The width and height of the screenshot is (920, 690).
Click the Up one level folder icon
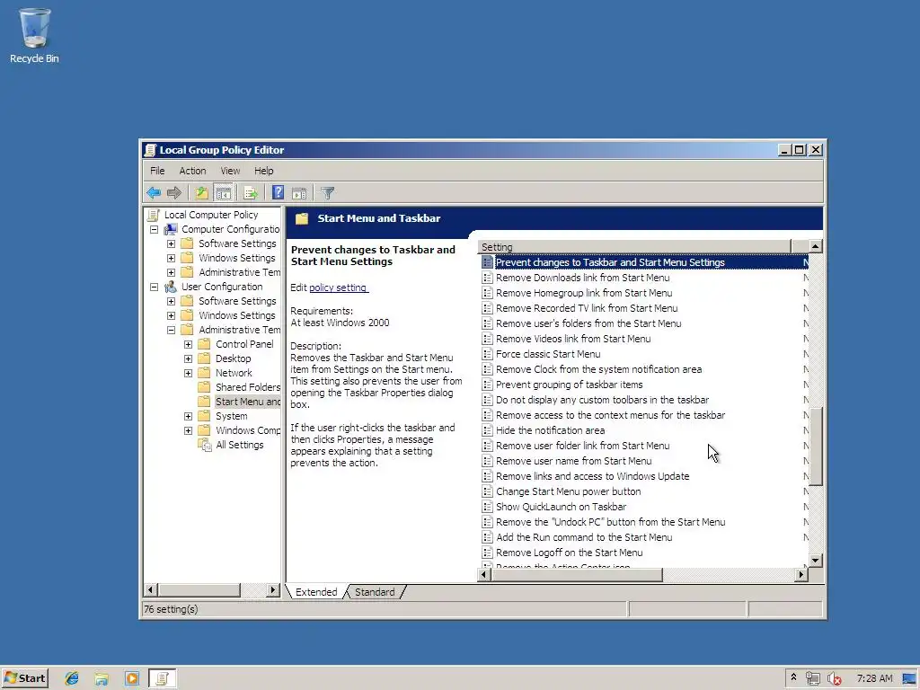point(201,192)
